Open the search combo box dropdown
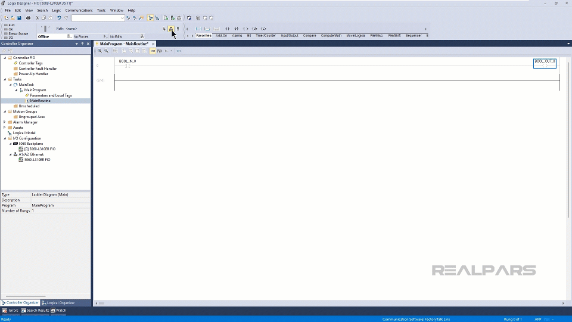The width and height of the screenshot is (572, 322). coord(122,18)
